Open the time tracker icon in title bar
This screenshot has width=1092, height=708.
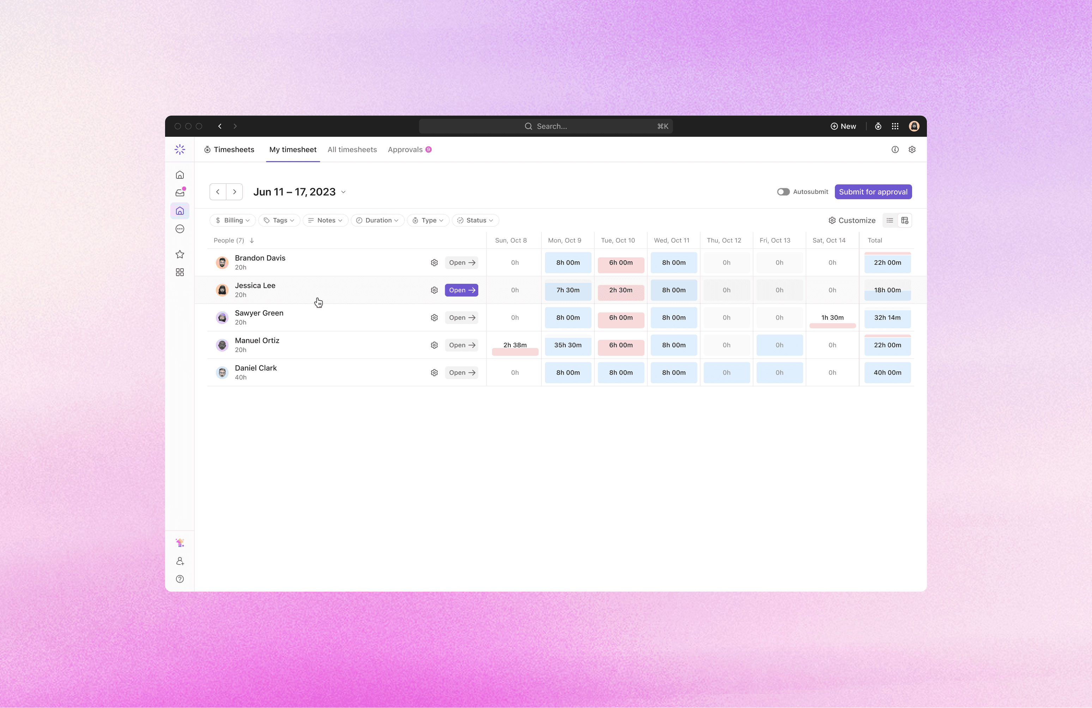point(878,126)
